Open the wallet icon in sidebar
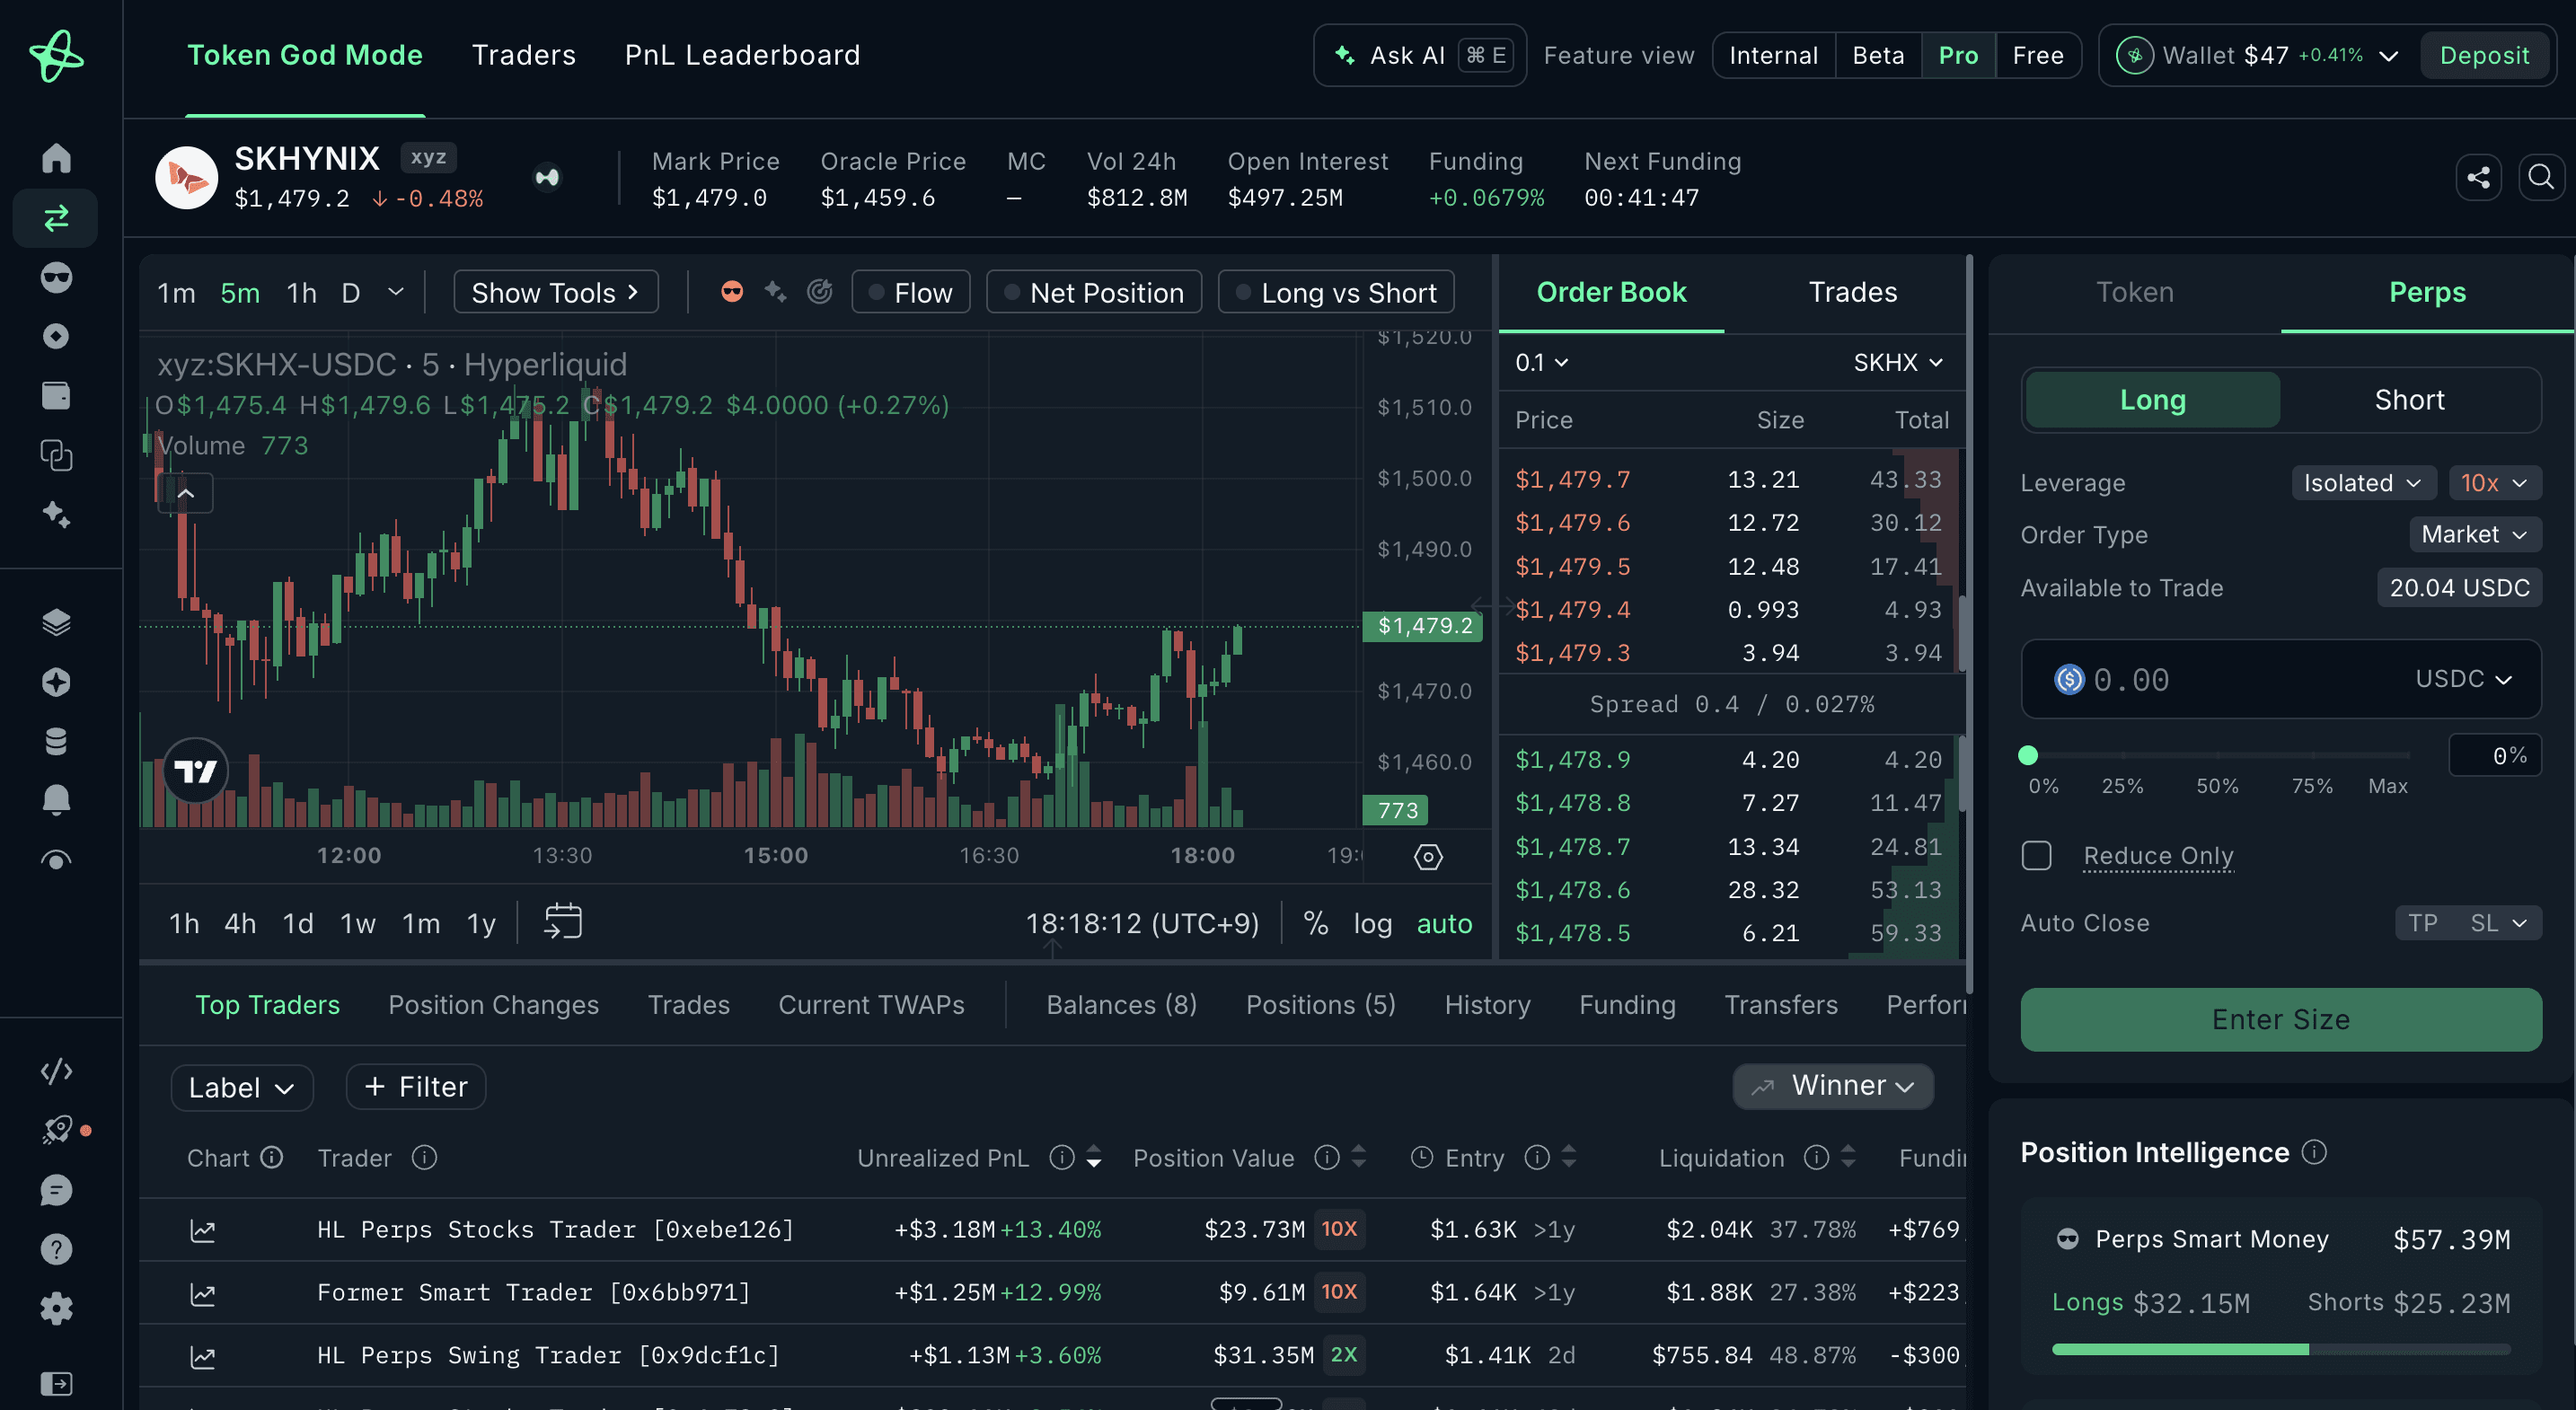 [x=56, y=396]
